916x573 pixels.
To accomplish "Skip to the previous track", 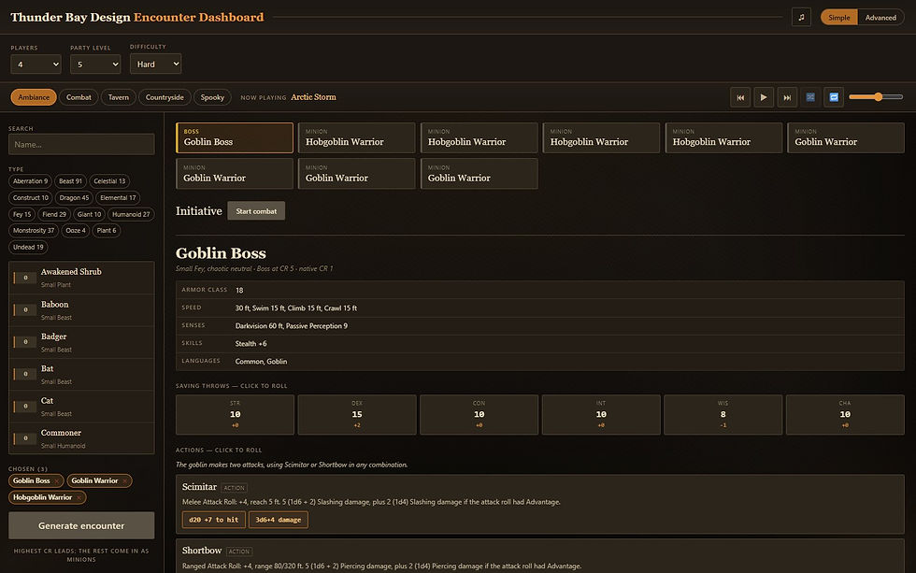I will [x=740, y=97].
